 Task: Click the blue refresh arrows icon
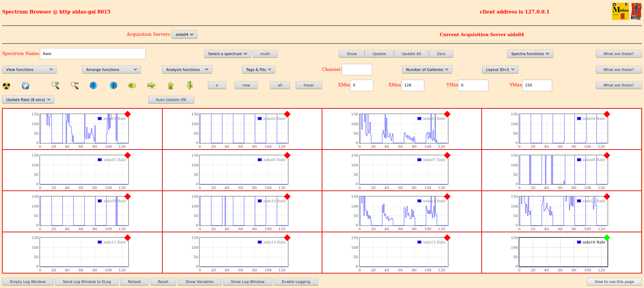(25, 86)
